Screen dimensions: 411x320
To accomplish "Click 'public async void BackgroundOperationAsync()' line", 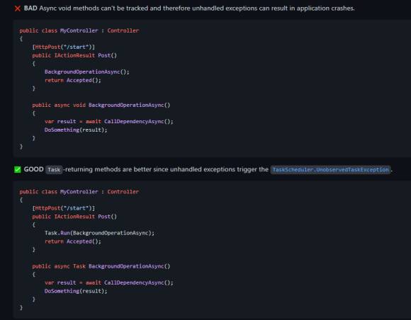I will click(x=101, y=105).
